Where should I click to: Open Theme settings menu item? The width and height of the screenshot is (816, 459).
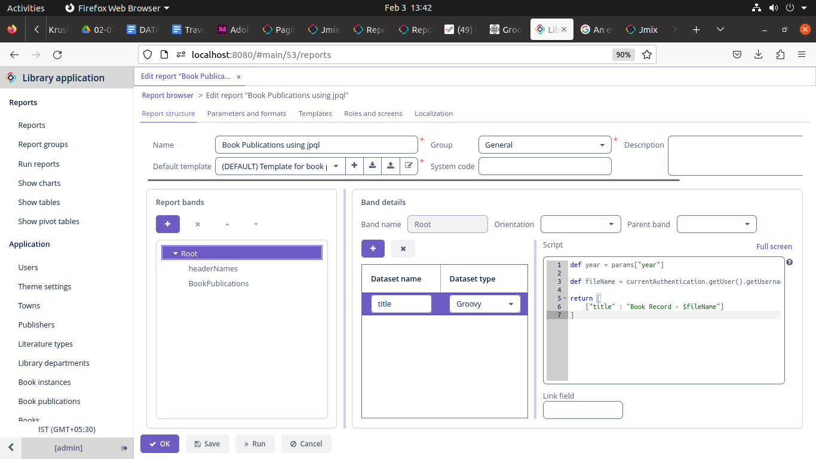[x=45, y=286]
